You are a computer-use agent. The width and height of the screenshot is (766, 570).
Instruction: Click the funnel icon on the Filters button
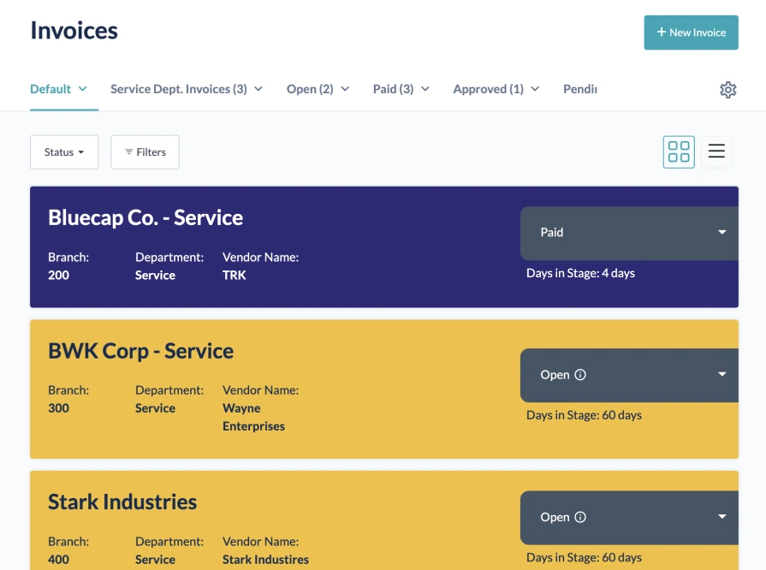128,151
